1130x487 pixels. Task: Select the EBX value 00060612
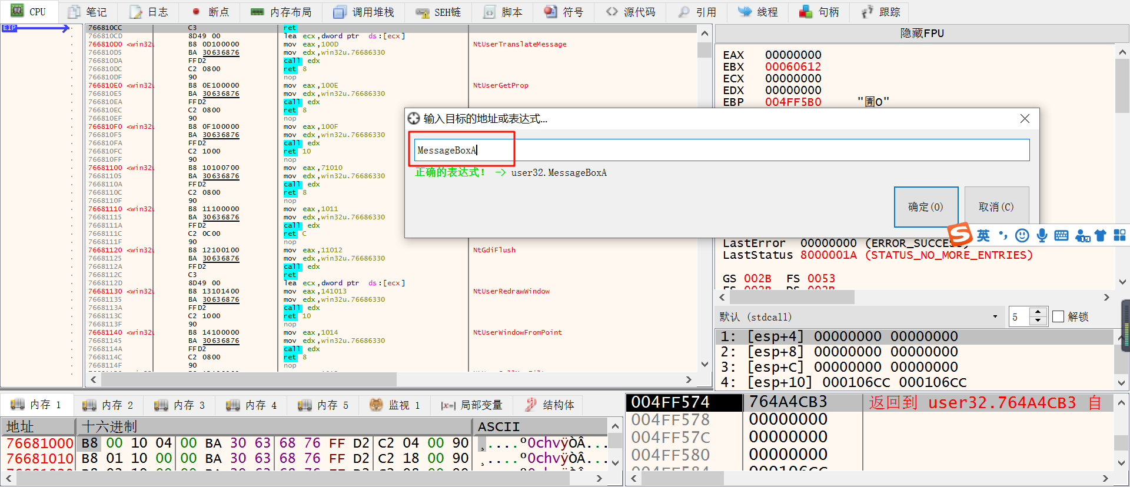(793, 66)
